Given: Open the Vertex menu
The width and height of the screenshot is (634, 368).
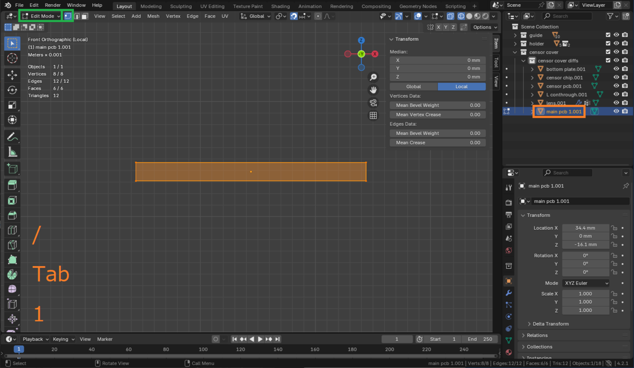Looking at the screenshot, I should pos(173,16).
